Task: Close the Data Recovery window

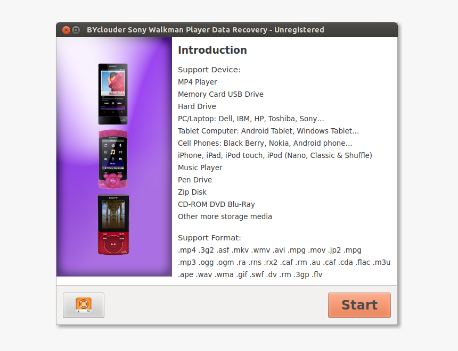Action: (x=66, y=30)
